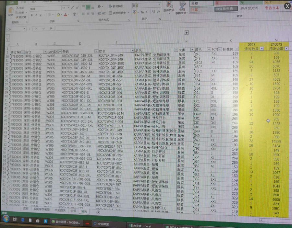Open filter dropdown on 清洗数量 column
Viewport: 292px width, 228px height.
pos(262,49)
